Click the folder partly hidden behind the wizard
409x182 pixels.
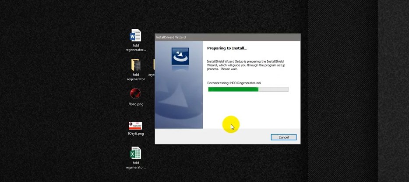154,65
